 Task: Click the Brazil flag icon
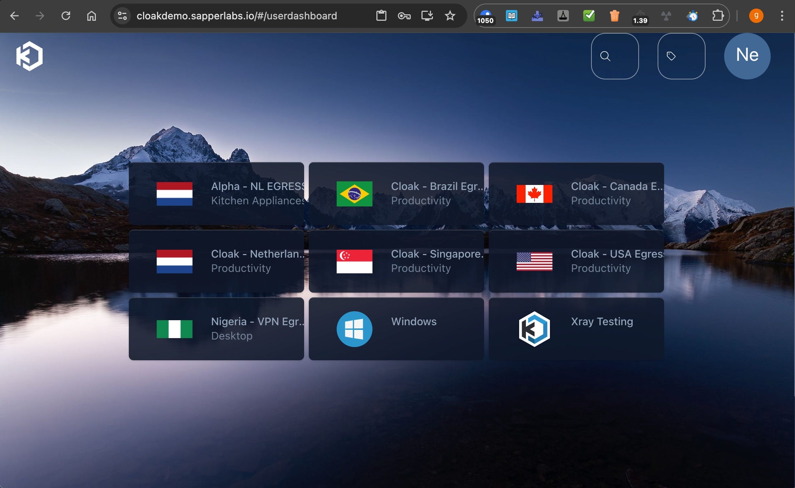click(x=354, y=194)
